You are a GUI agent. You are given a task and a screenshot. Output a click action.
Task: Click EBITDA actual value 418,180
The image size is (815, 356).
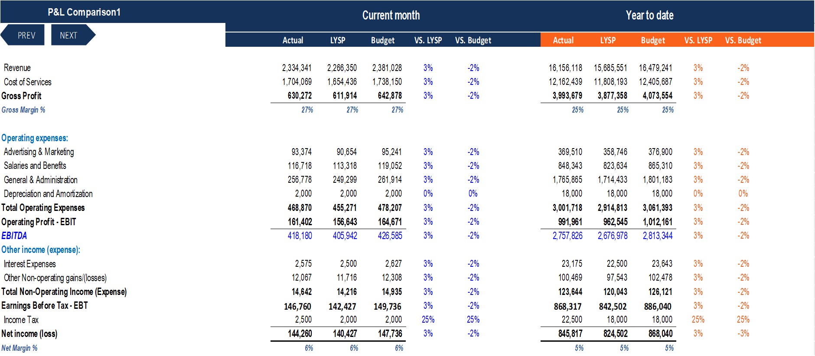[x=300, y=236]
